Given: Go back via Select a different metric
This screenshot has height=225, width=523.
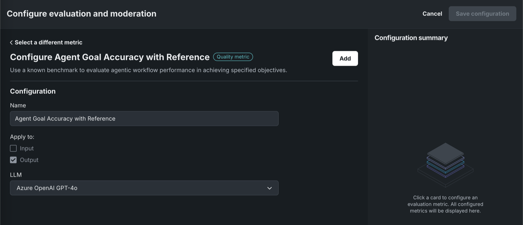Looking at the screenshot, I should [x=48, y=42].
